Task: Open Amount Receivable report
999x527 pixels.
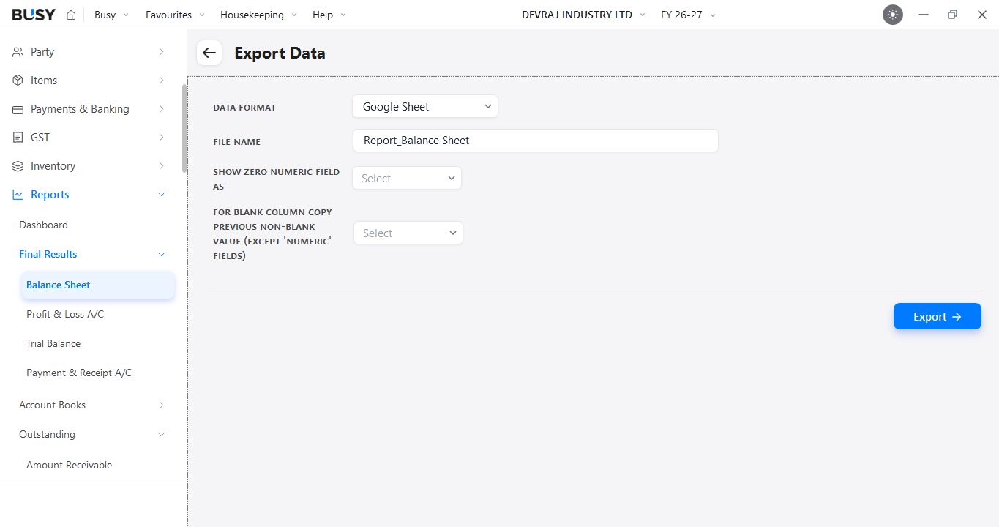Action: (69, 466)
